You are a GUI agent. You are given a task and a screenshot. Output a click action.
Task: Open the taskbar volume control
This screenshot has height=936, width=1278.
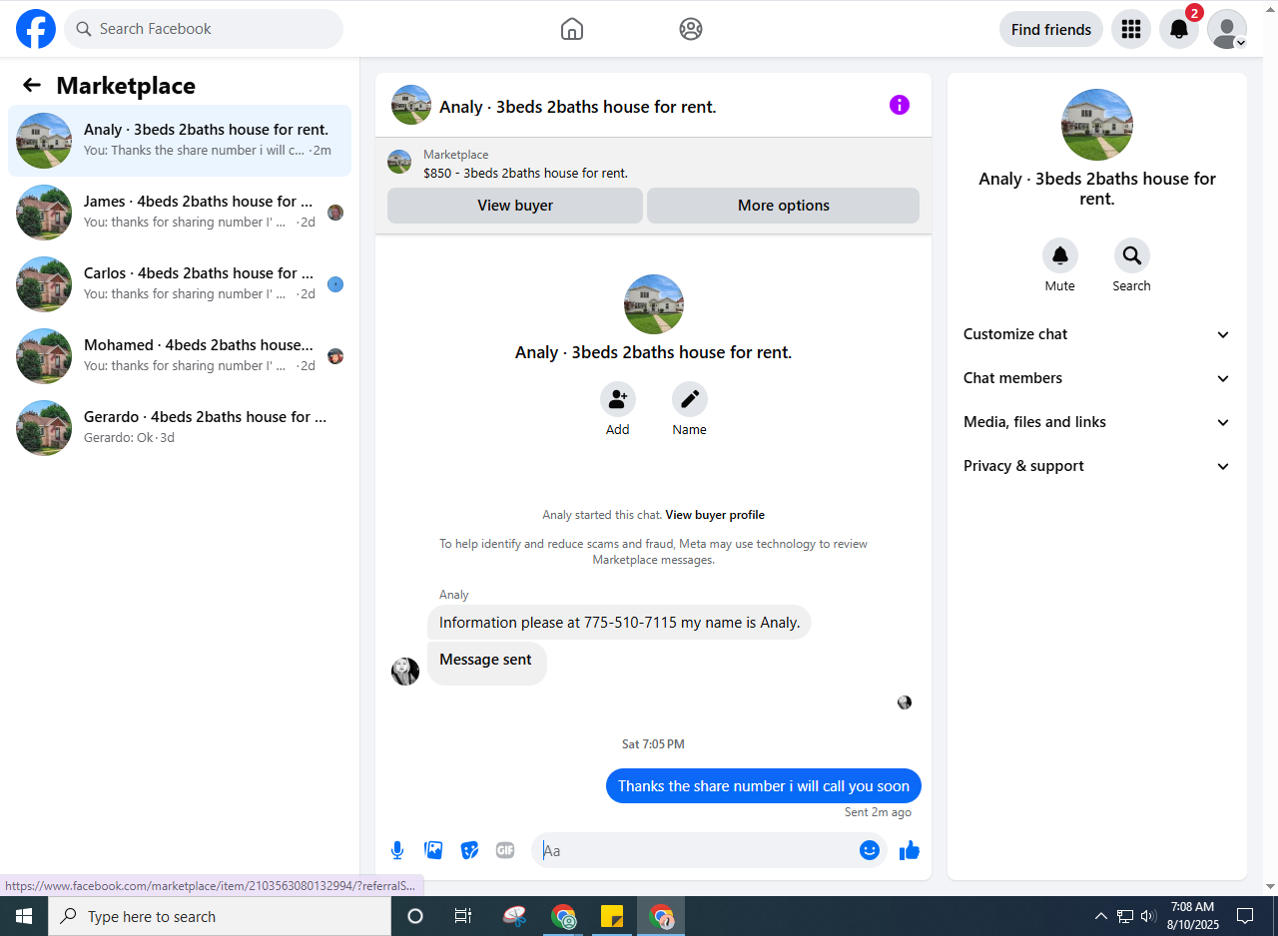coord(1148,916)
